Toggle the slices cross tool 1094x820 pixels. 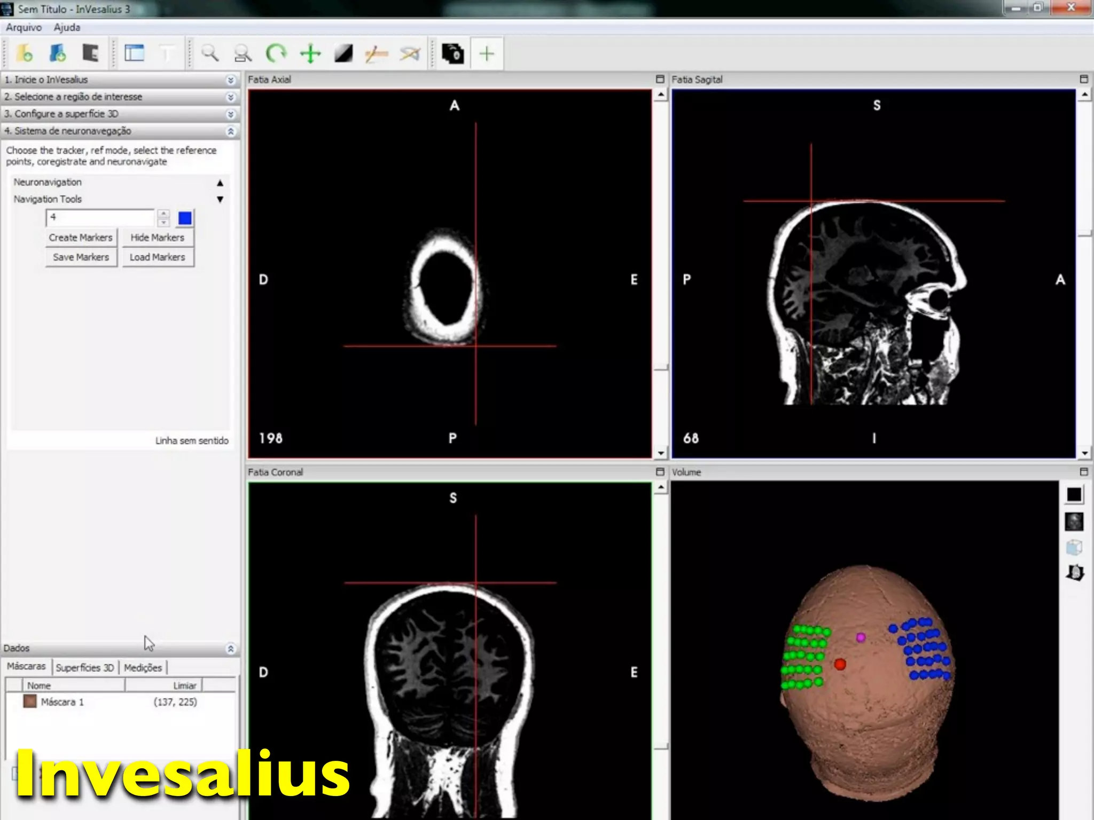pos(486,53)
